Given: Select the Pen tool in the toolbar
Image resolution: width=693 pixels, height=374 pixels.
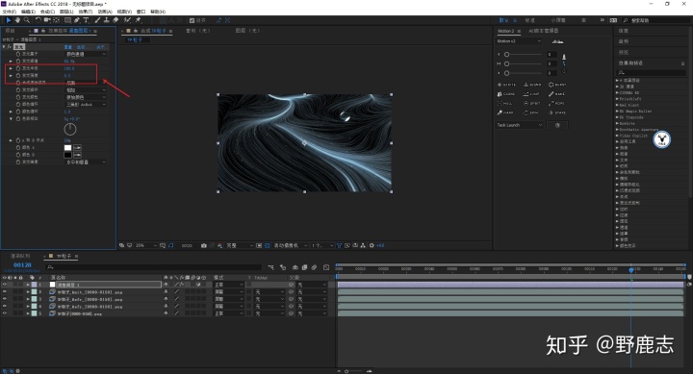Looking at the screenshot, I should [x=77, y=20].
